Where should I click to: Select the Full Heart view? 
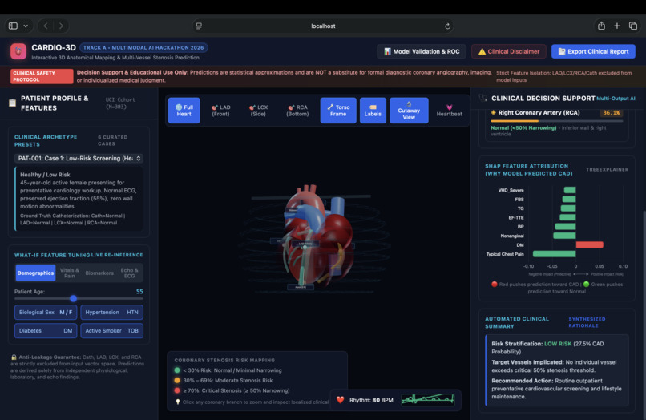184,111
